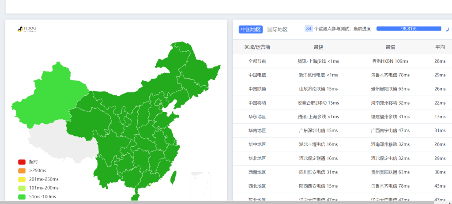Click 四川雅安电信 31ms cell

pyautogui.click(x=318, y=172)
